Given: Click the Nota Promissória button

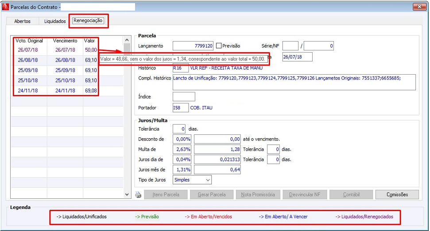Looking at the screenshot, I should click(x=258, y=195).
